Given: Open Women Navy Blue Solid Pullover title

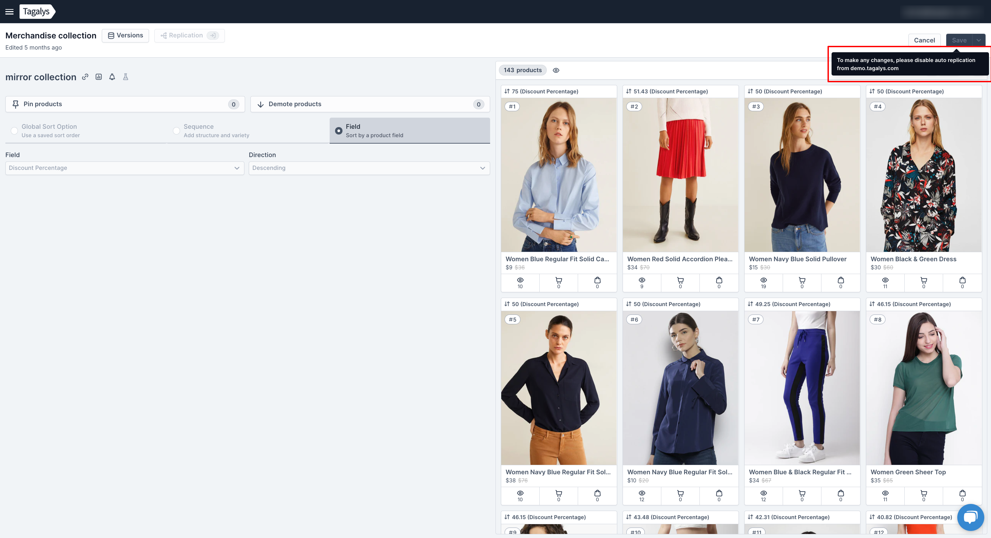Looking at the screenshot, I should [x=798, y=259].
